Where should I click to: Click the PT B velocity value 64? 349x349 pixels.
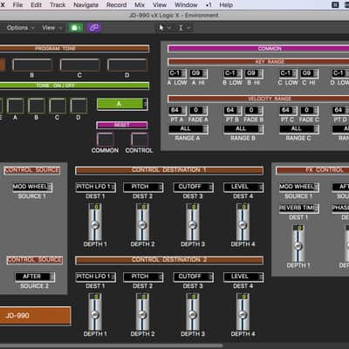click(233, 111)
